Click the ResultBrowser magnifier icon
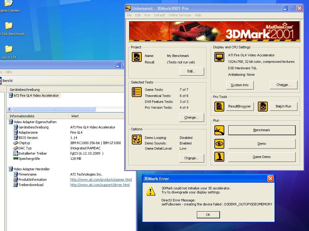Screen dimensions: 309x231 tap(219, 107)
